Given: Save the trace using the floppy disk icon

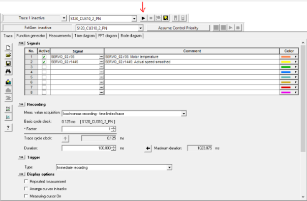Looking at the screenshot, I should click(x=8, y=63).
